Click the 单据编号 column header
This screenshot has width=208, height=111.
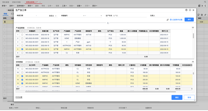[32, 31]
